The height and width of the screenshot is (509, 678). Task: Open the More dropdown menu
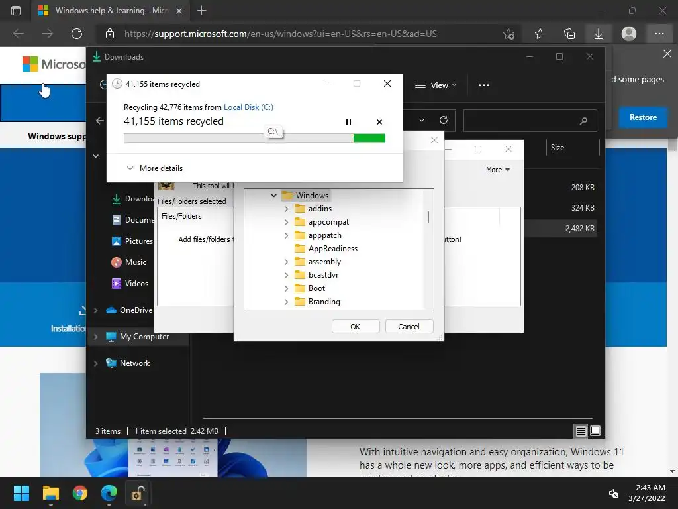[498, 170]
